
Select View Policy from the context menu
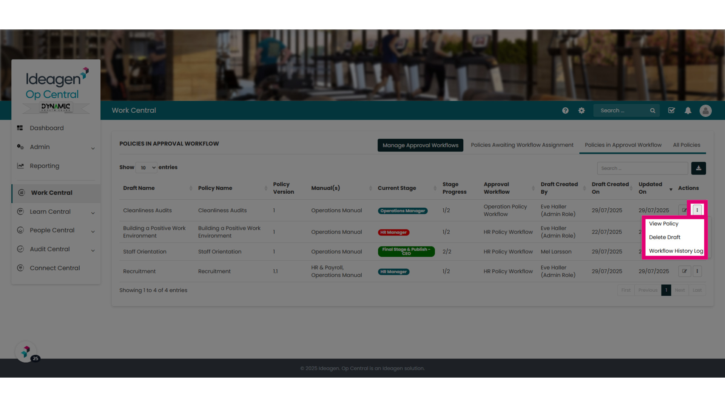click(x=663, y=223)
